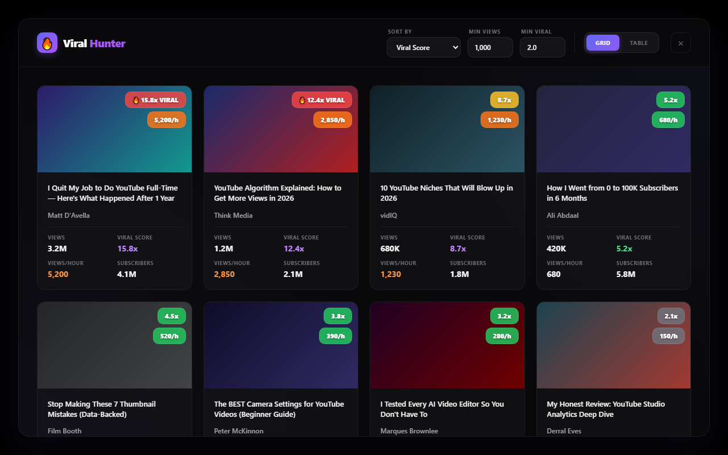Click the flame icon on the 12.4x VIRAL badge
The image size is (728, 455).
(x=301, y=100)
